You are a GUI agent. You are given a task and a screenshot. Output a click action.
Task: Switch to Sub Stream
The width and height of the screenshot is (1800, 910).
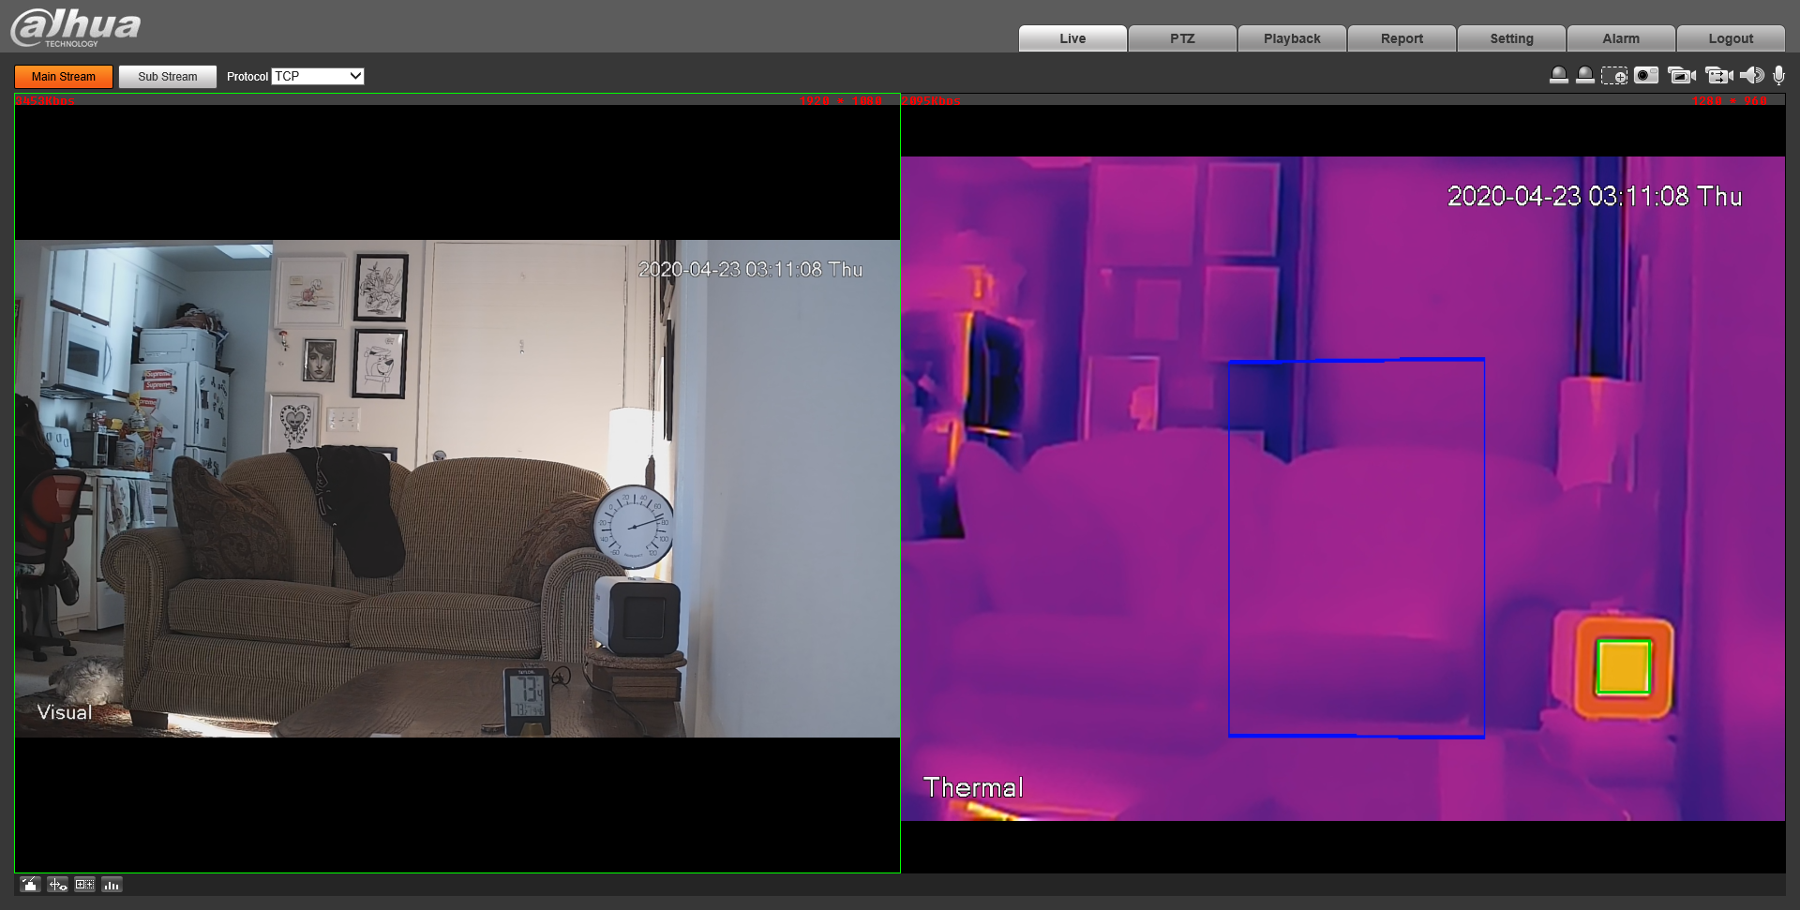168,77
